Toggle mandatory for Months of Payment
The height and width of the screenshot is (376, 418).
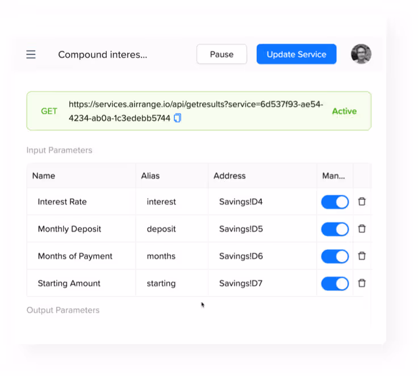pyautogui.click(x=335, y=256)
